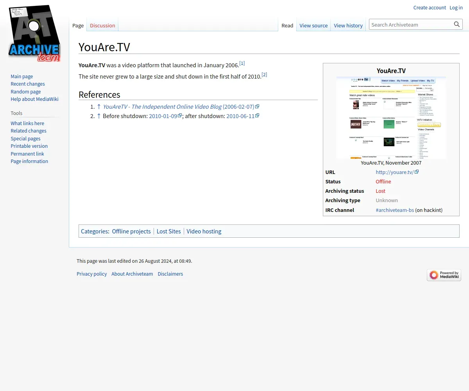Click the Tools sidebar heading
469x391 pixels.
(x=16, y=113)
